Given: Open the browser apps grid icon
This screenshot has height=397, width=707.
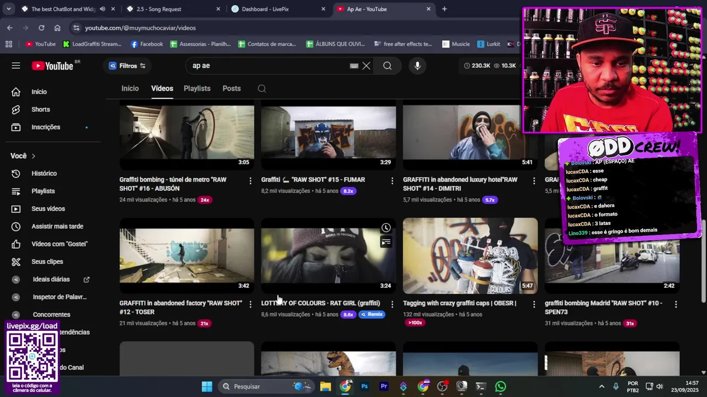Looking at the screenshot, I should coord(9,44).
